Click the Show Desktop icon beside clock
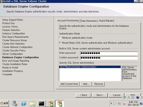This screenshot has width=143, height=107. (141, 104)
